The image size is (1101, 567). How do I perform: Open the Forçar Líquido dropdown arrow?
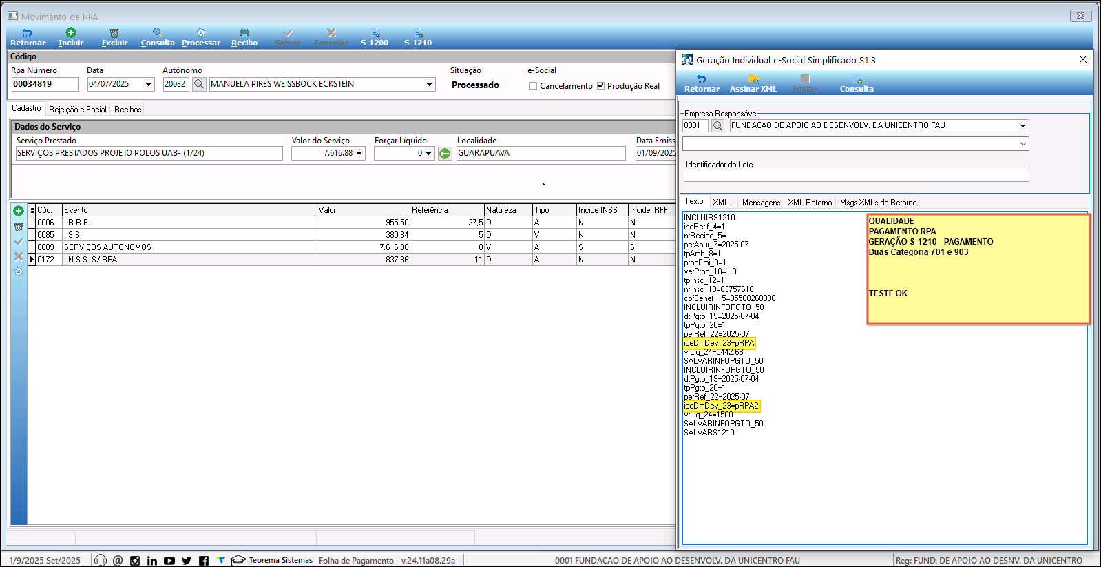pyautogui.click(x=428, y=153)
